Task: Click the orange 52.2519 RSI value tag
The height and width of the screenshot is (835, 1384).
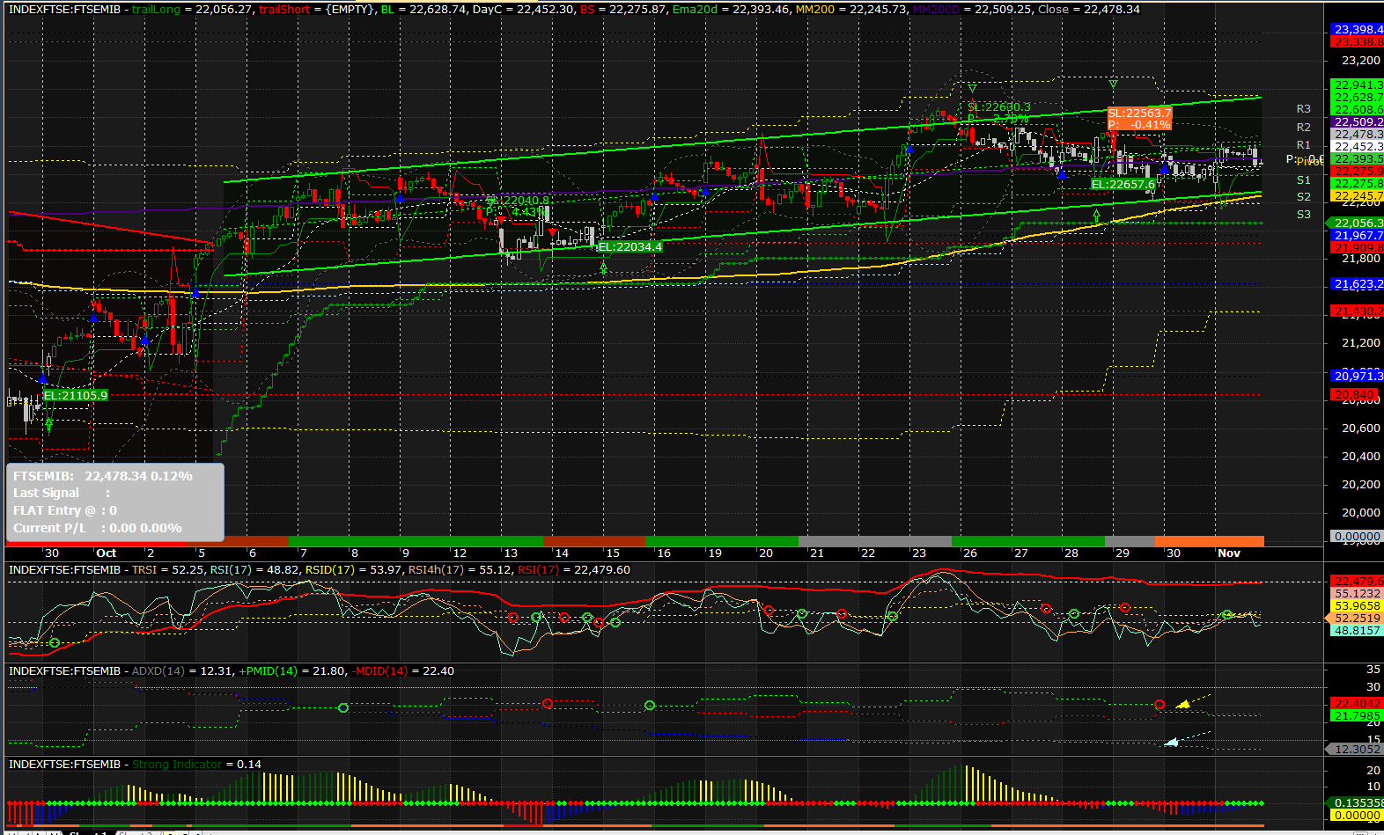Action: (1357, 618)
